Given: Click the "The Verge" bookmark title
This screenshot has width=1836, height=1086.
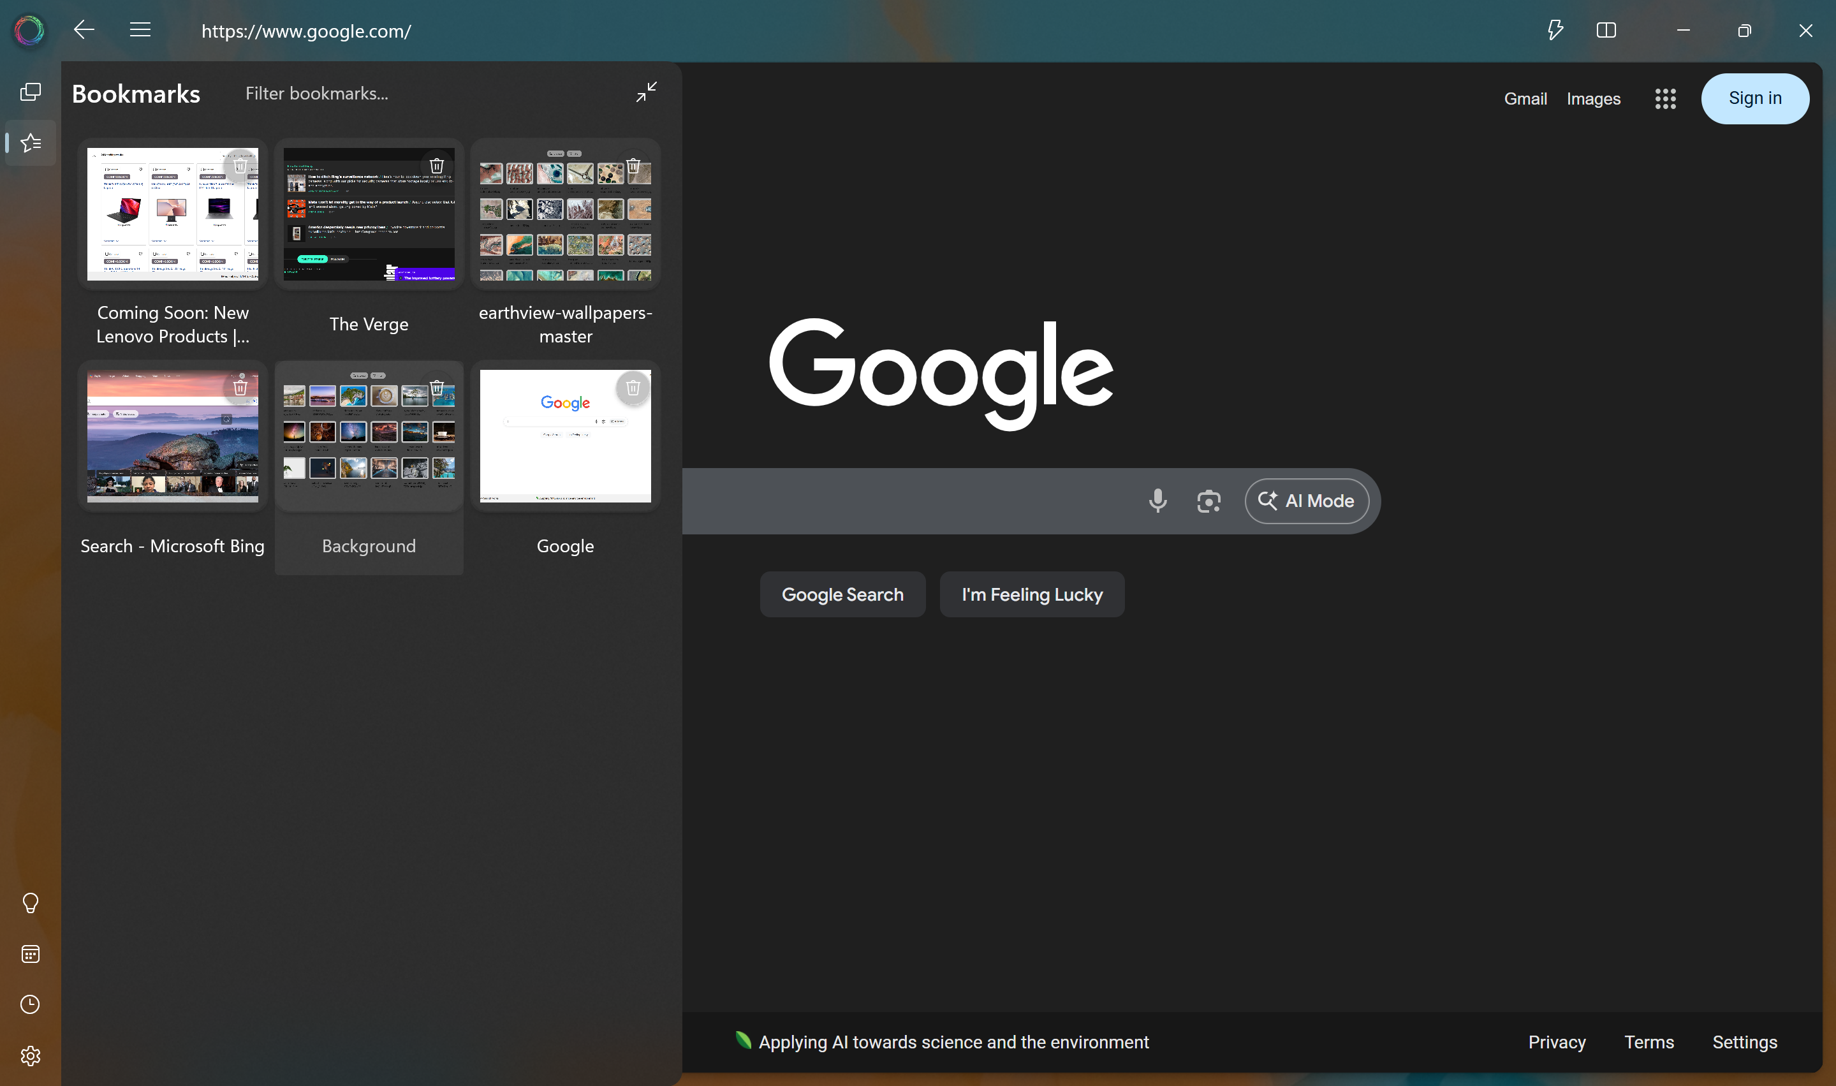Looking at the screenshot, I should (369, 324).
